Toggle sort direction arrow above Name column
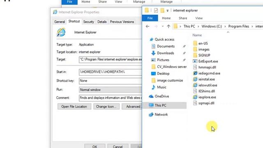Viewport: 263px width, 148px height. click(x=228, y=32)
